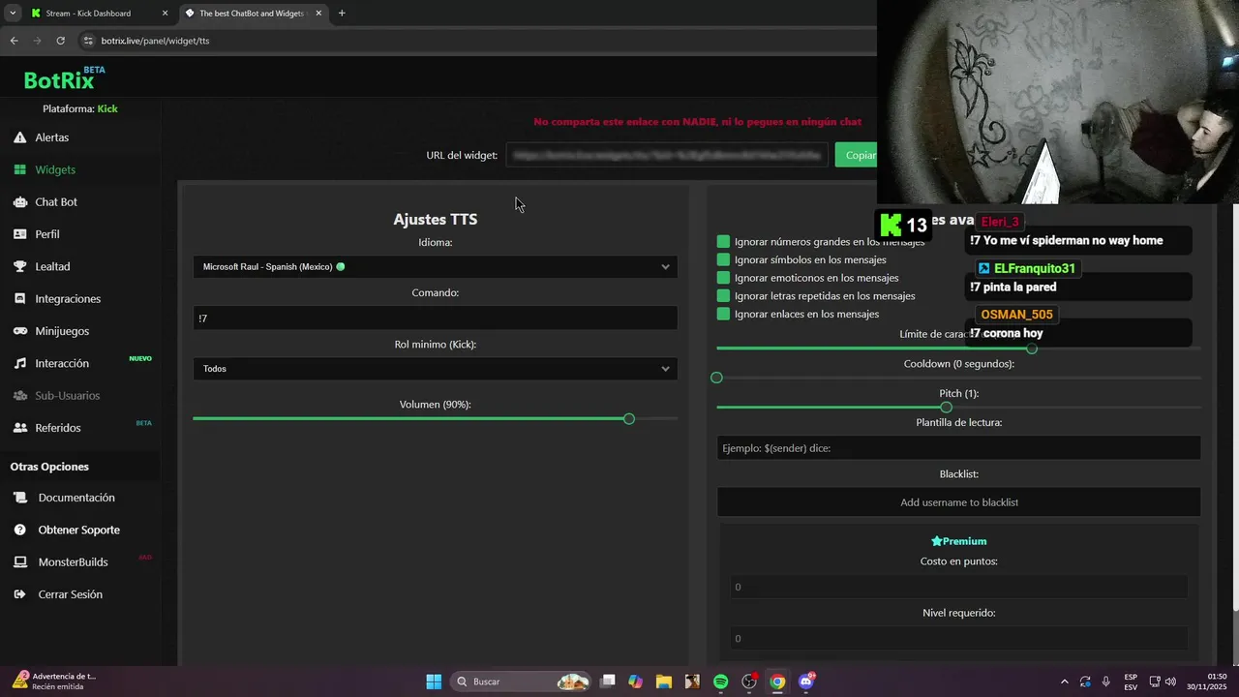Toggle Ignorar emoticonos en los mensajes
This screenshot has width=1239, height=697.
tap(723, 278)
